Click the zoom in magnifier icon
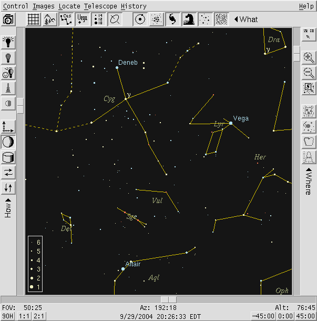Viewport: 317px width, 321px height. (x=309, y=58)
